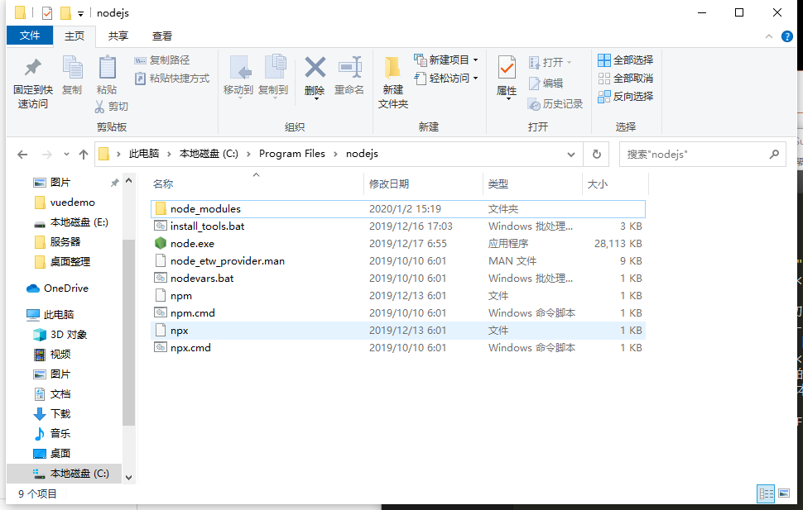The width and height of the screenshot is (803, 510).
Task: Click Paste shortcut option
Action: (x=172, y=79)
